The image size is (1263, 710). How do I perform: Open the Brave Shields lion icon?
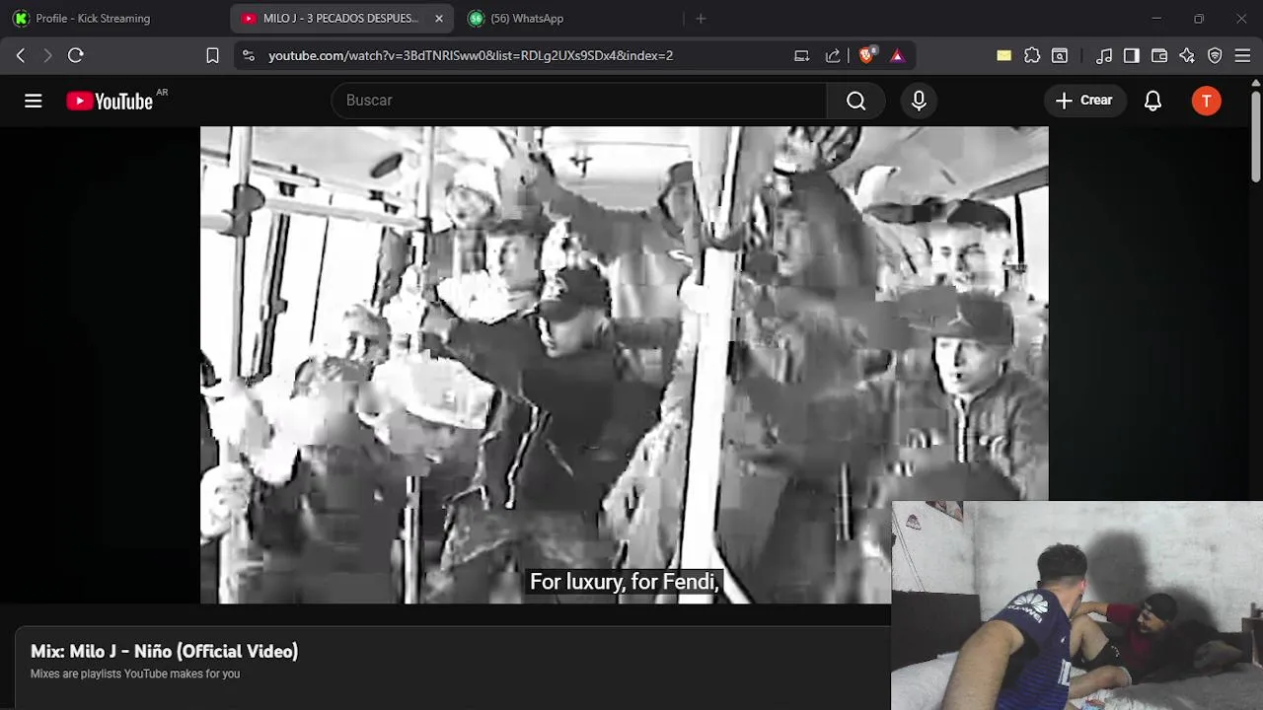tap(865, 55)
